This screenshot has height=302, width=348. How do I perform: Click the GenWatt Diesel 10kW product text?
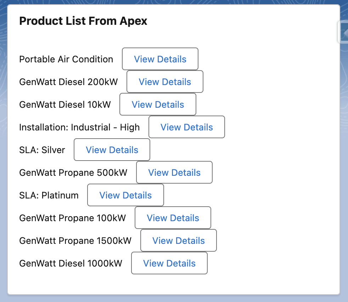point(65,105)
